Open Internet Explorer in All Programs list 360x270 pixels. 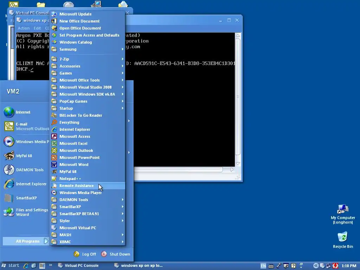click(x=88, y=129)
